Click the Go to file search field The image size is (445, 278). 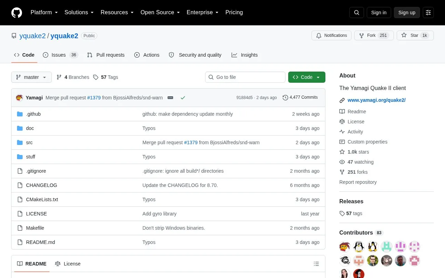tap(245, 77)
